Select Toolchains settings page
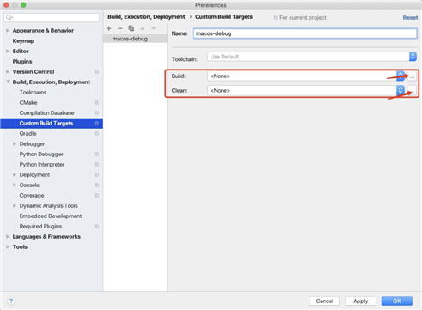 pos(33,92)
